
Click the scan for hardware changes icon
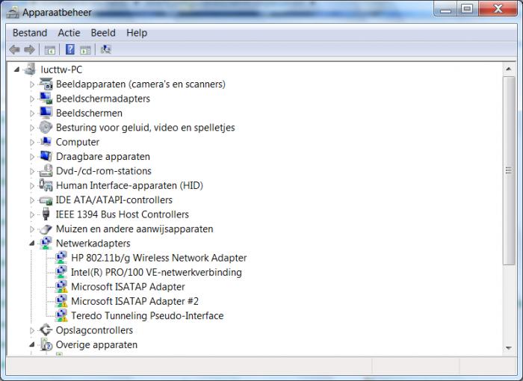tap(106, 49)
